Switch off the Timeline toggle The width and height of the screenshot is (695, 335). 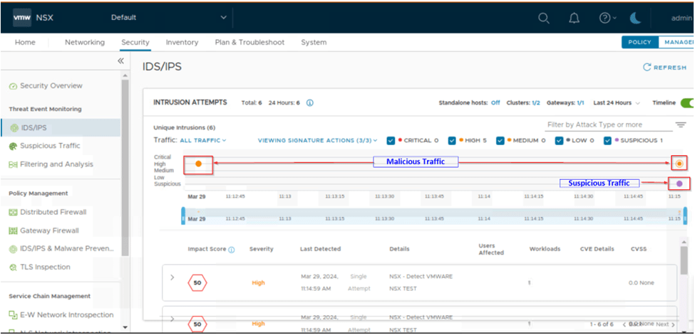pos(686,103)
